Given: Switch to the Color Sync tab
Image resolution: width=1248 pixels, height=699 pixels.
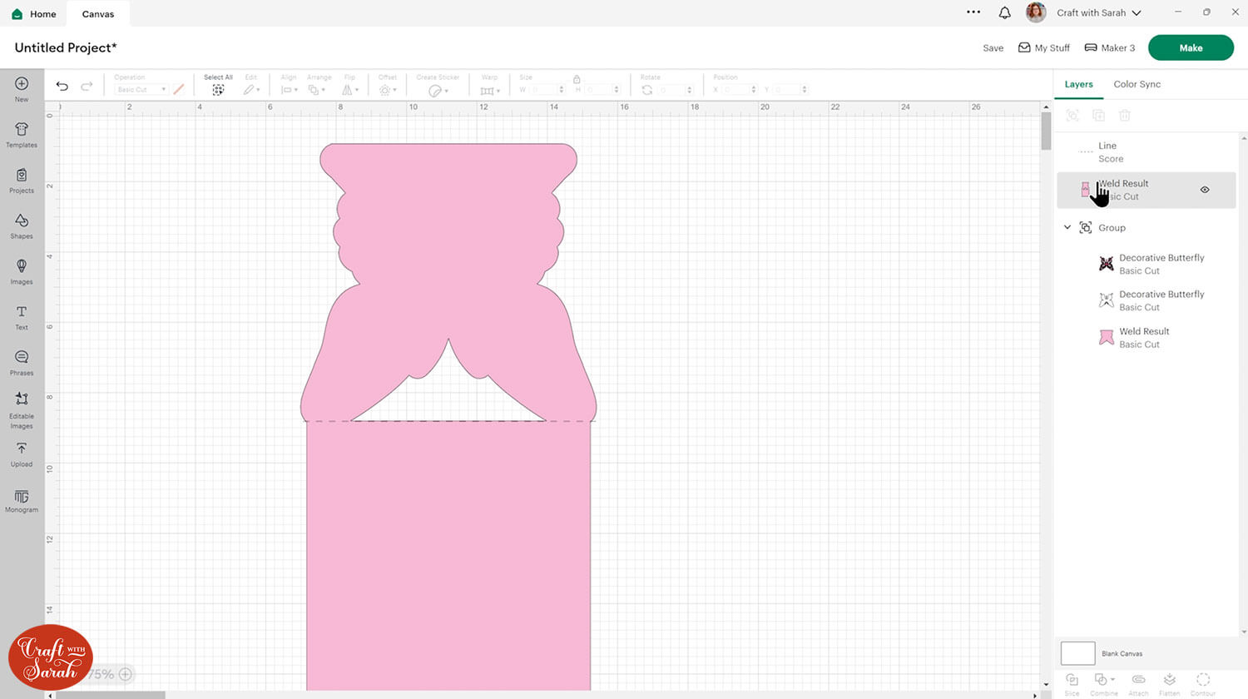Looking at the screenshot, I should [1137, 84].
